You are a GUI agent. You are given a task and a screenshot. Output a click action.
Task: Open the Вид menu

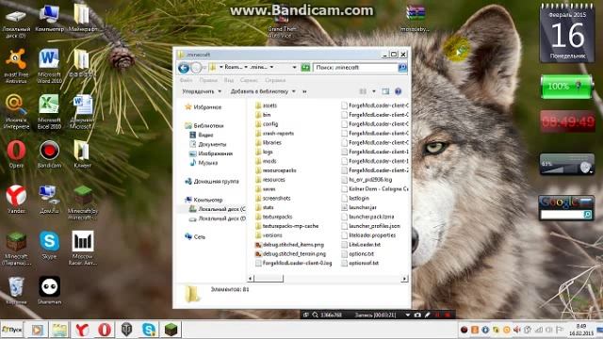coord(229,80)
